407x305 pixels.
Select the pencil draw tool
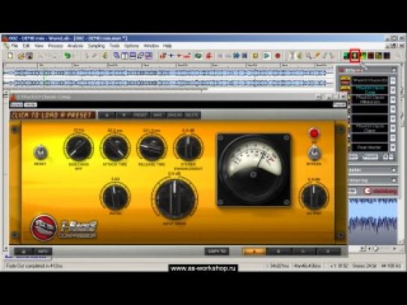coord(317,56)
